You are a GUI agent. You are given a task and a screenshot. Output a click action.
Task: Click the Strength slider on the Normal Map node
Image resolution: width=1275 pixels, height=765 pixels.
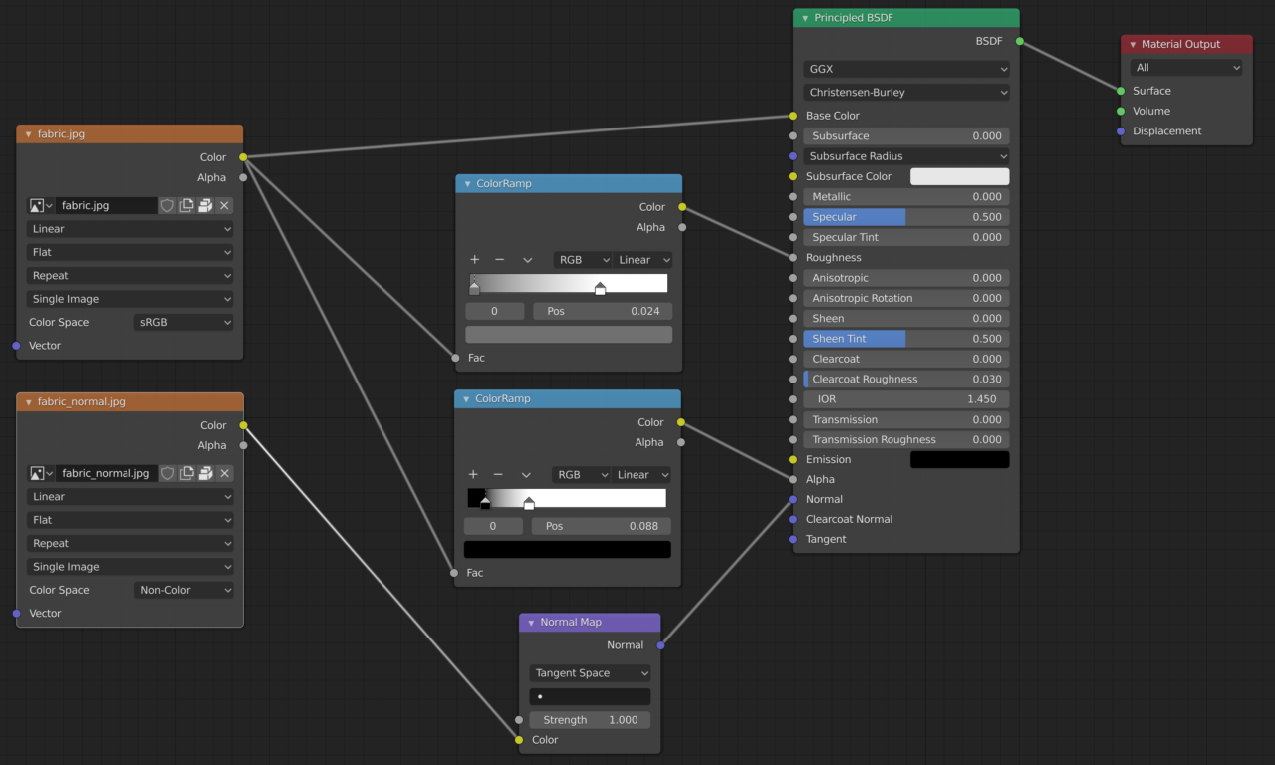click(590, 719)
